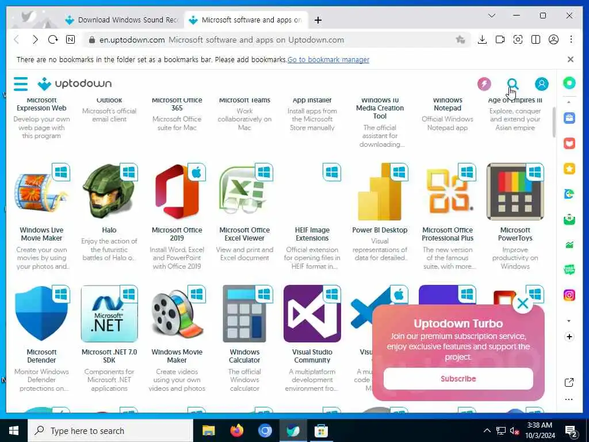Expand sidebar apps with down arrow
589x442 pixels.
(x=569, y=321)
